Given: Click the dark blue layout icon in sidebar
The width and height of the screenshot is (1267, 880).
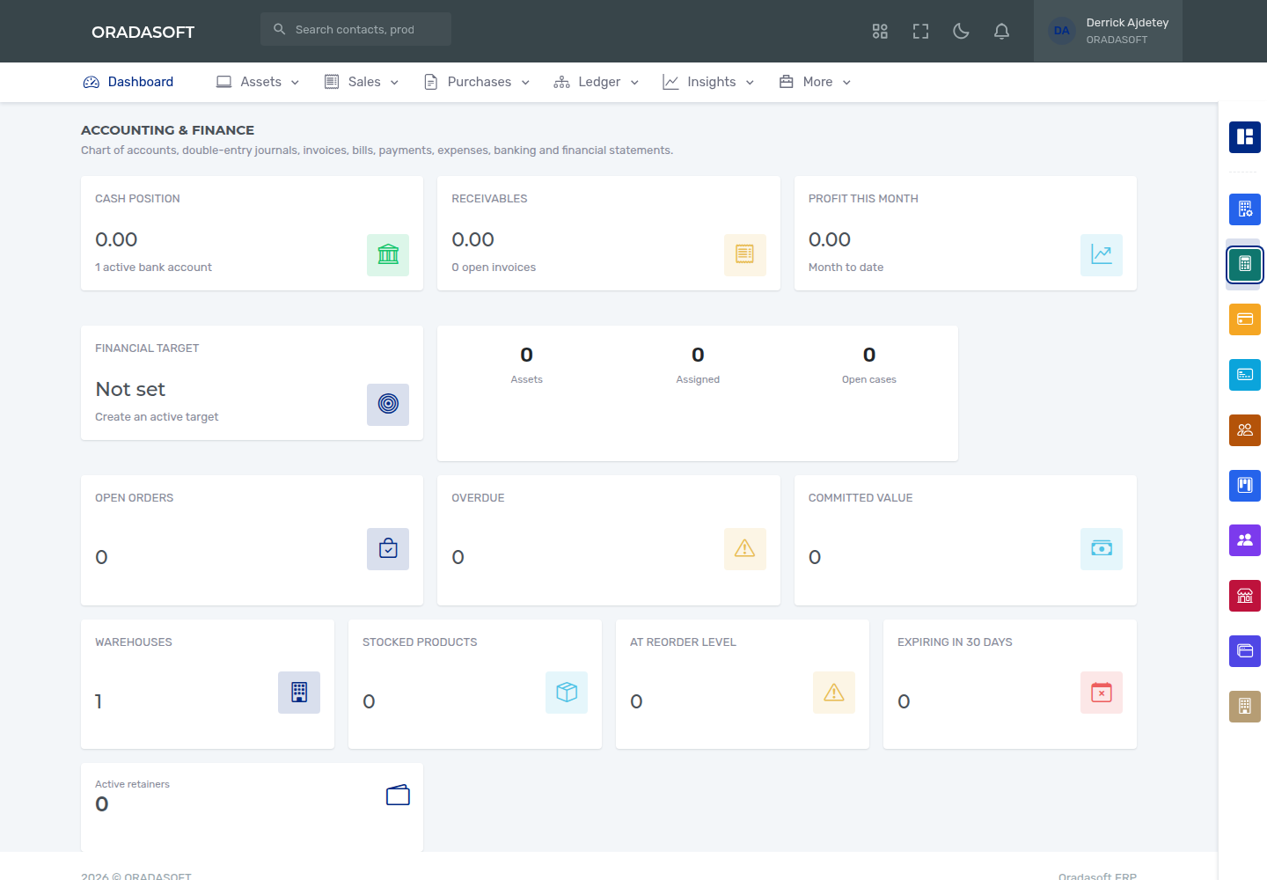Looking at the screenshot, I should pyautogui.click(x=1245, y=136).
